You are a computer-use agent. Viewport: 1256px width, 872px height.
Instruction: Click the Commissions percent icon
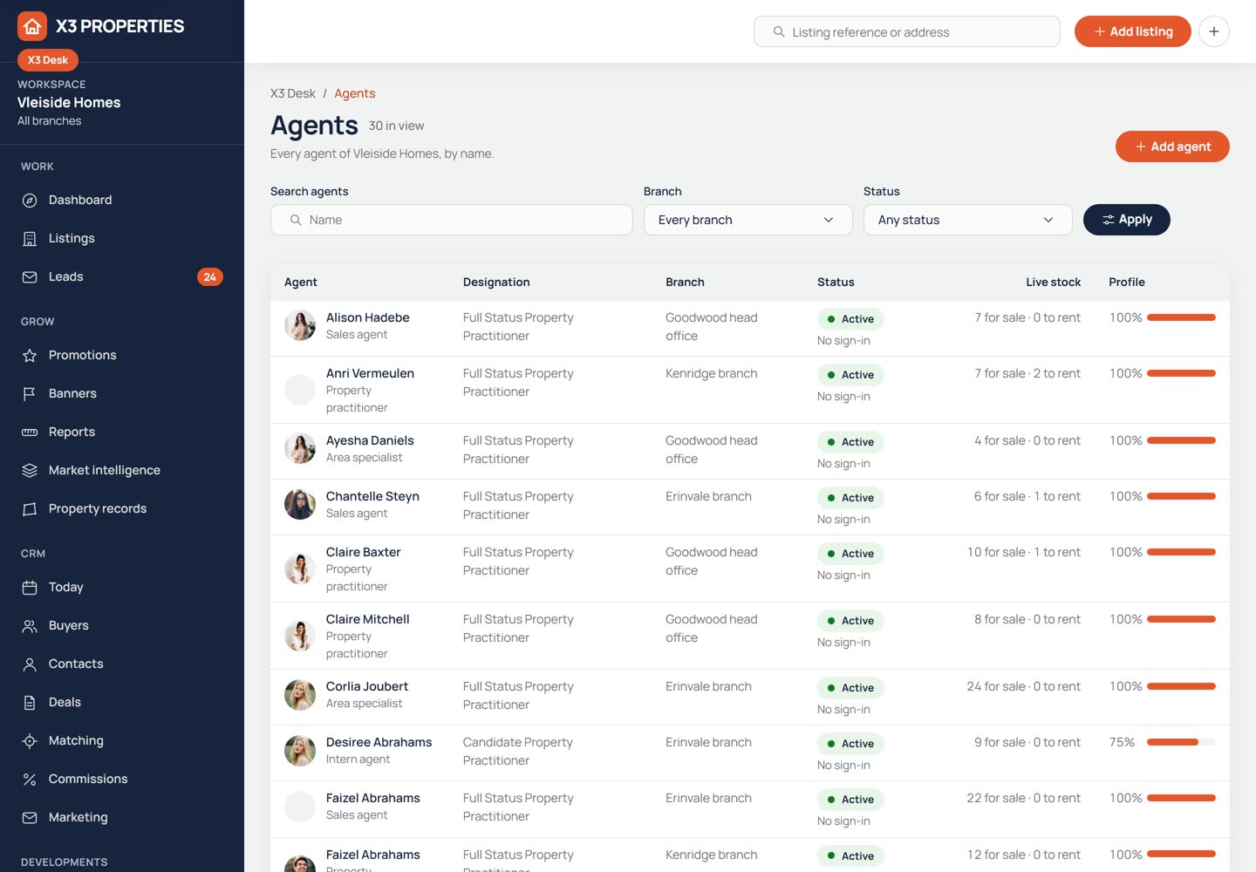pyautogui.click(x=30, y=780)
